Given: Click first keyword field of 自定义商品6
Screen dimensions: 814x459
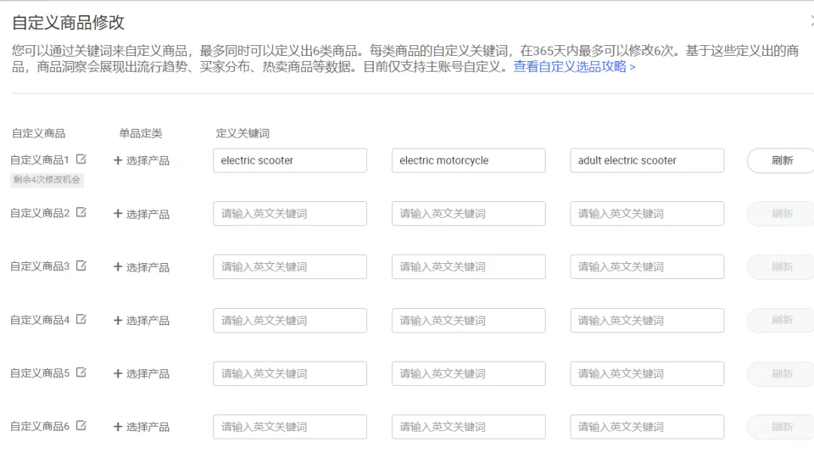Looking at the screenshot, I should [x=289, y=427].
